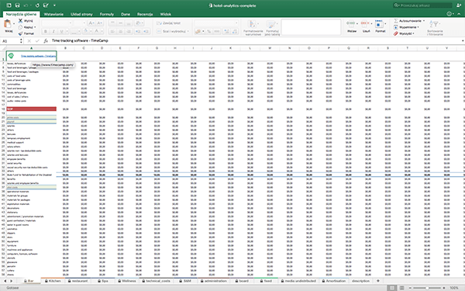
Task: Open quick access toolbar customize arrow
Action: 54,5
